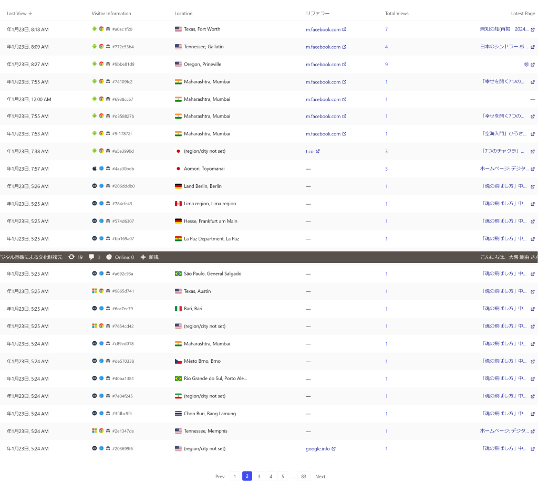This screenshot has width=538, height=484.
Task: Open m.facebook.com referrer for Fort Worth visitor
Action: [x=323, y=29]
